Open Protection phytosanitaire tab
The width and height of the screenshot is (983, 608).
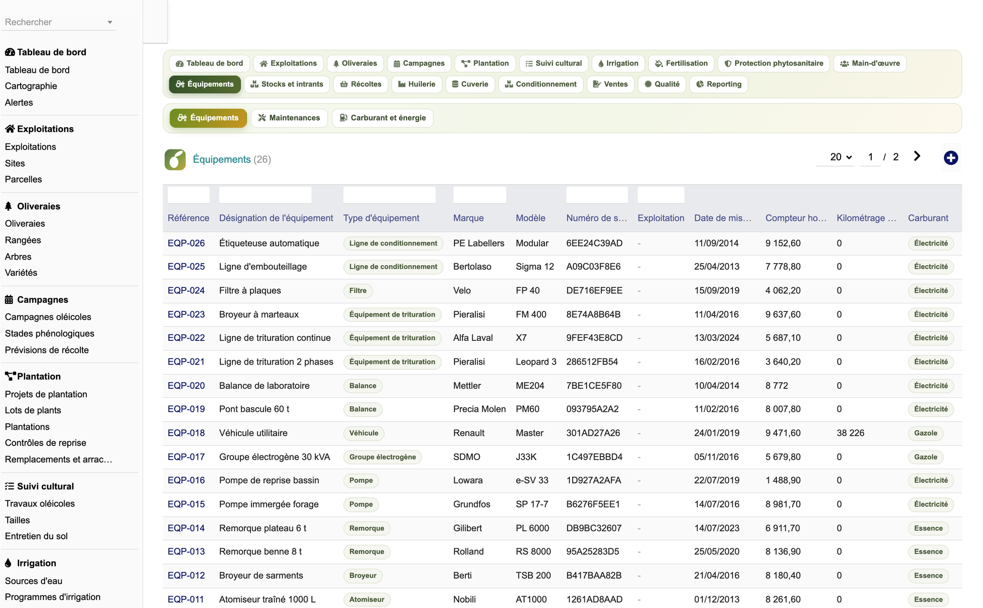coord(773,63)
